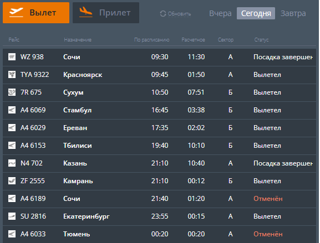
Task: Click the airline logo beside TYA 9322
Action: click(12, 75)
